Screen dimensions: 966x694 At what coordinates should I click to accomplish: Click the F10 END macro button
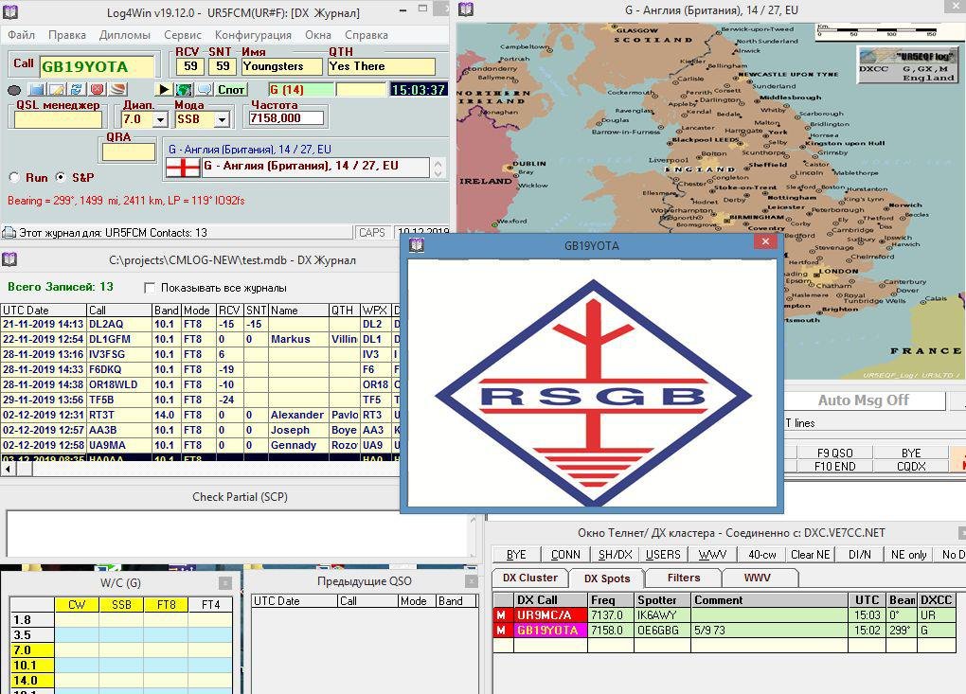[834, 466]
